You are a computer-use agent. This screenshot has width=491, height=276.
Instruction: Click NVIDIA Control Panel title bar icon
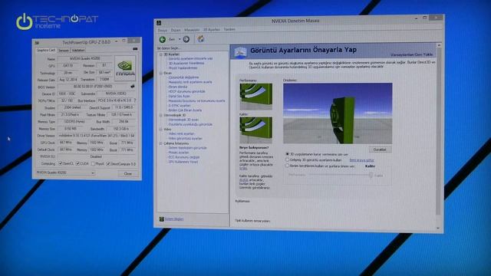click(x=159, y=23)
